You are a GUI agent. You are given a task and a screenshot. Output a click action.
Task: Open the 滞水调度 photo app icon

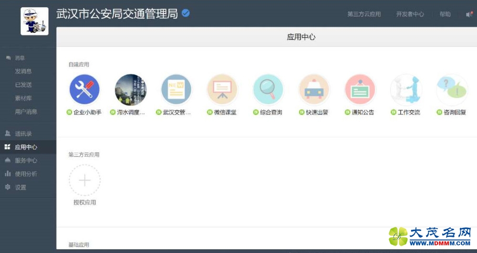tap(131, 90)
